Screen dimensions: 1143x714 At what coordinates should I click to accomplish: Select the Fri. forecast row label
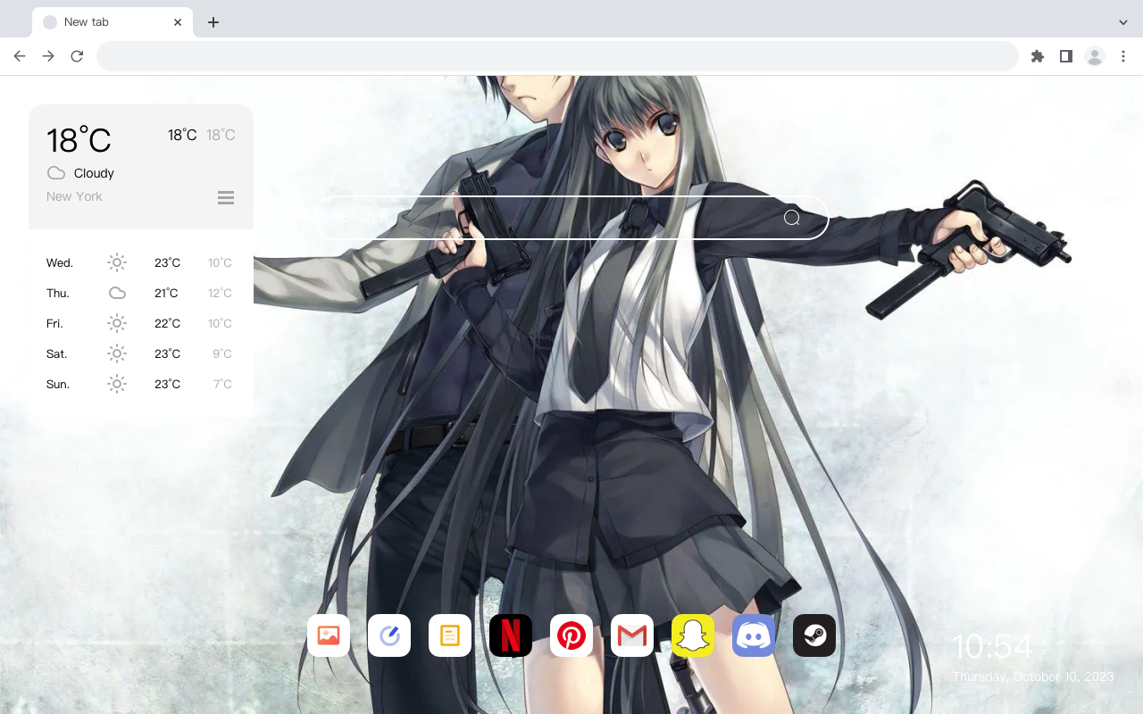click(x=54, y=323)
